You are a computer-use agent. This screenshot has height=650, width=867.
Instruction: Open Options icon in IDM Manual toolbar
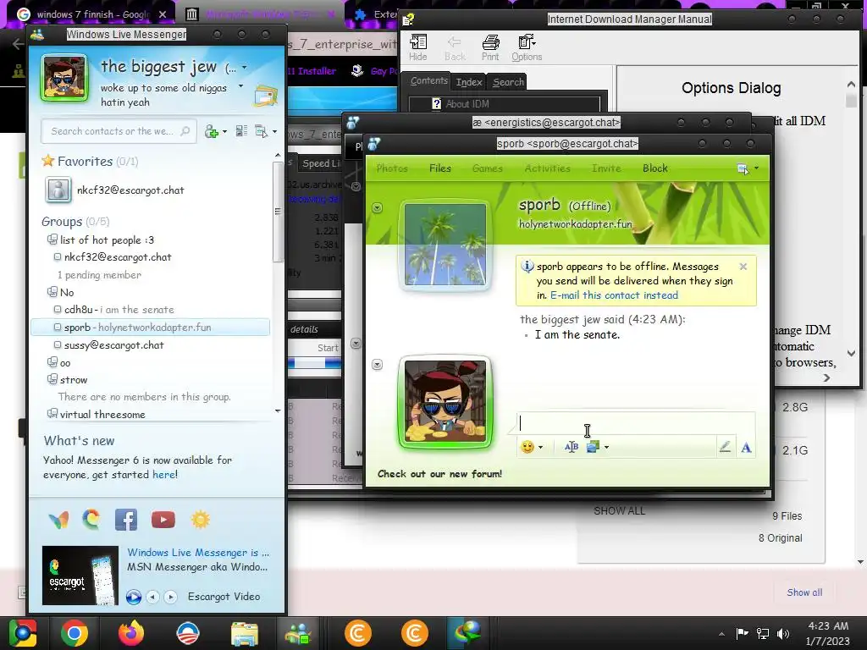click(527, 47)
